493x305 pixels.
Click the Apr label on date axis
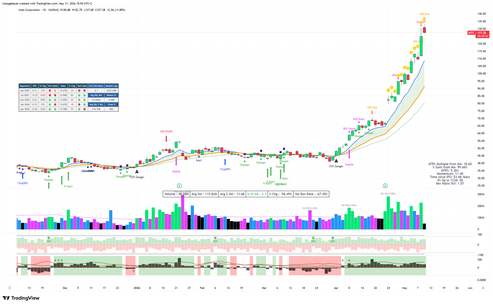pos(336,288)
